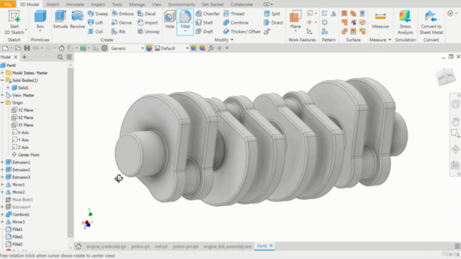Image resolution: width=461 pixels, height=259 pixels.
Task: Expand the Extrusion1 feature
Action: coord(2,162)
